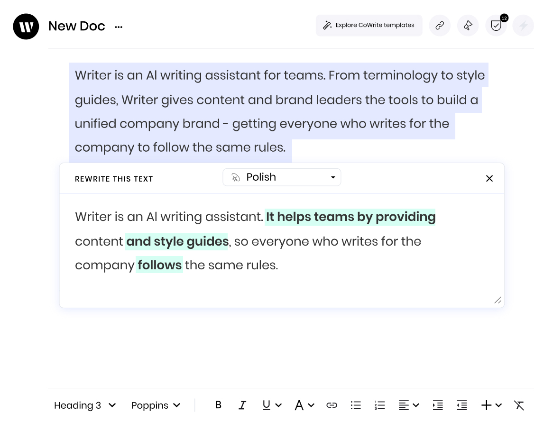Screen dimensions: 553x422
Task: Click the lightning bolt icon
Action: pos(524,26)
